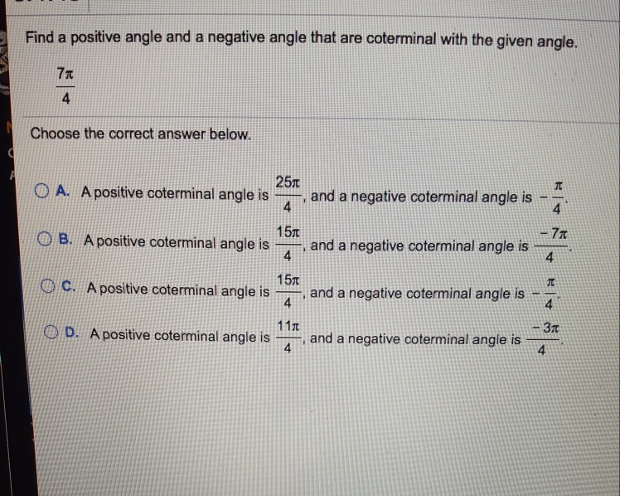This screenshot has height=496, width=620.
Task: Click the negative π/4 fraction in option C
Action: click(x=545, y=291)
